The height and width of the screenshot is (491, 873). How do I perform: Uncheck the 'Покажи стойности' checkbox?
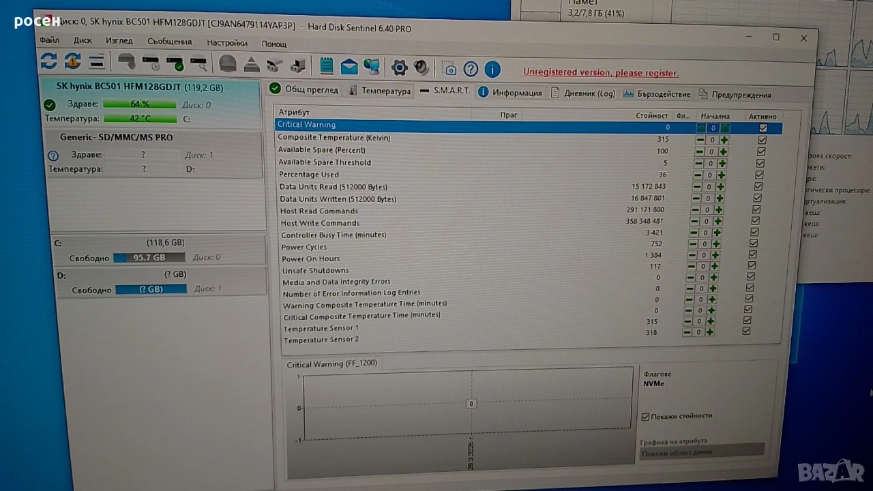point(645,417)
